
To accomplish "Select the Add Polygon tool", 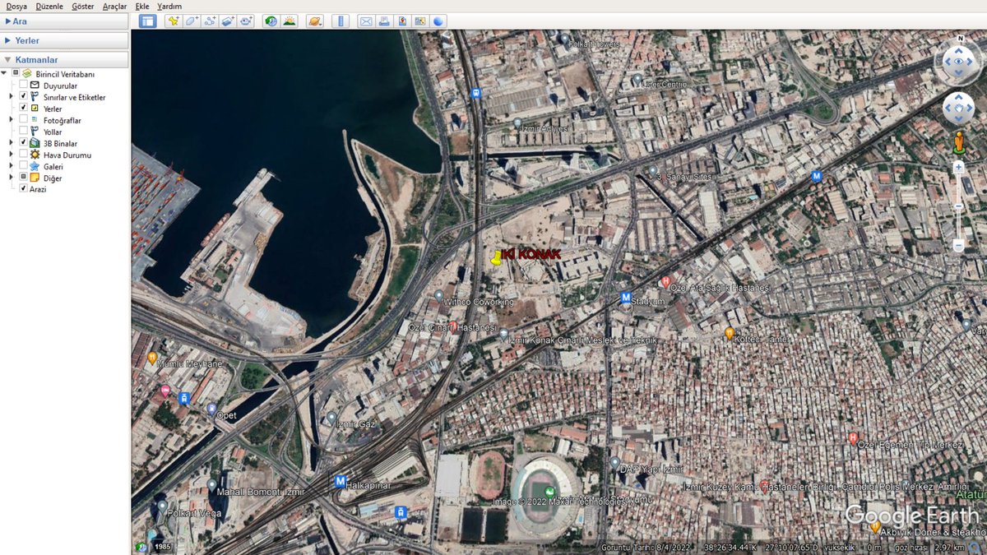I will click(x=192, y=21).
